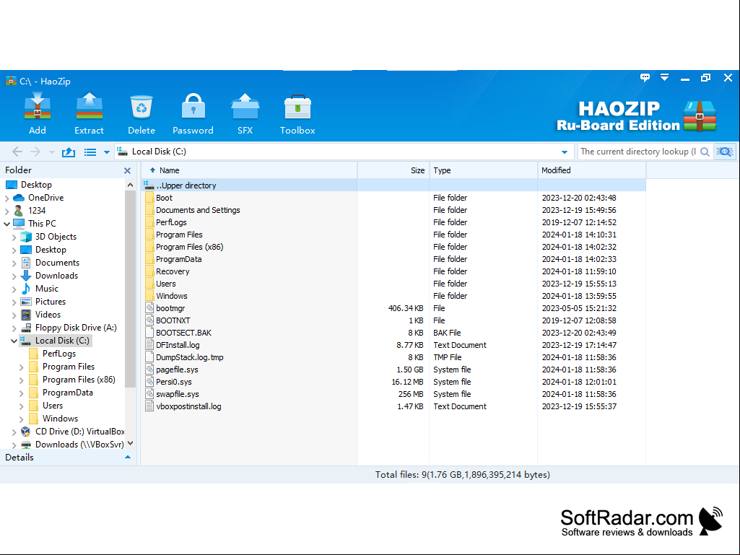Select the bootmgr file icon
The height and width of the screenshot is (555, 740).
149,308
